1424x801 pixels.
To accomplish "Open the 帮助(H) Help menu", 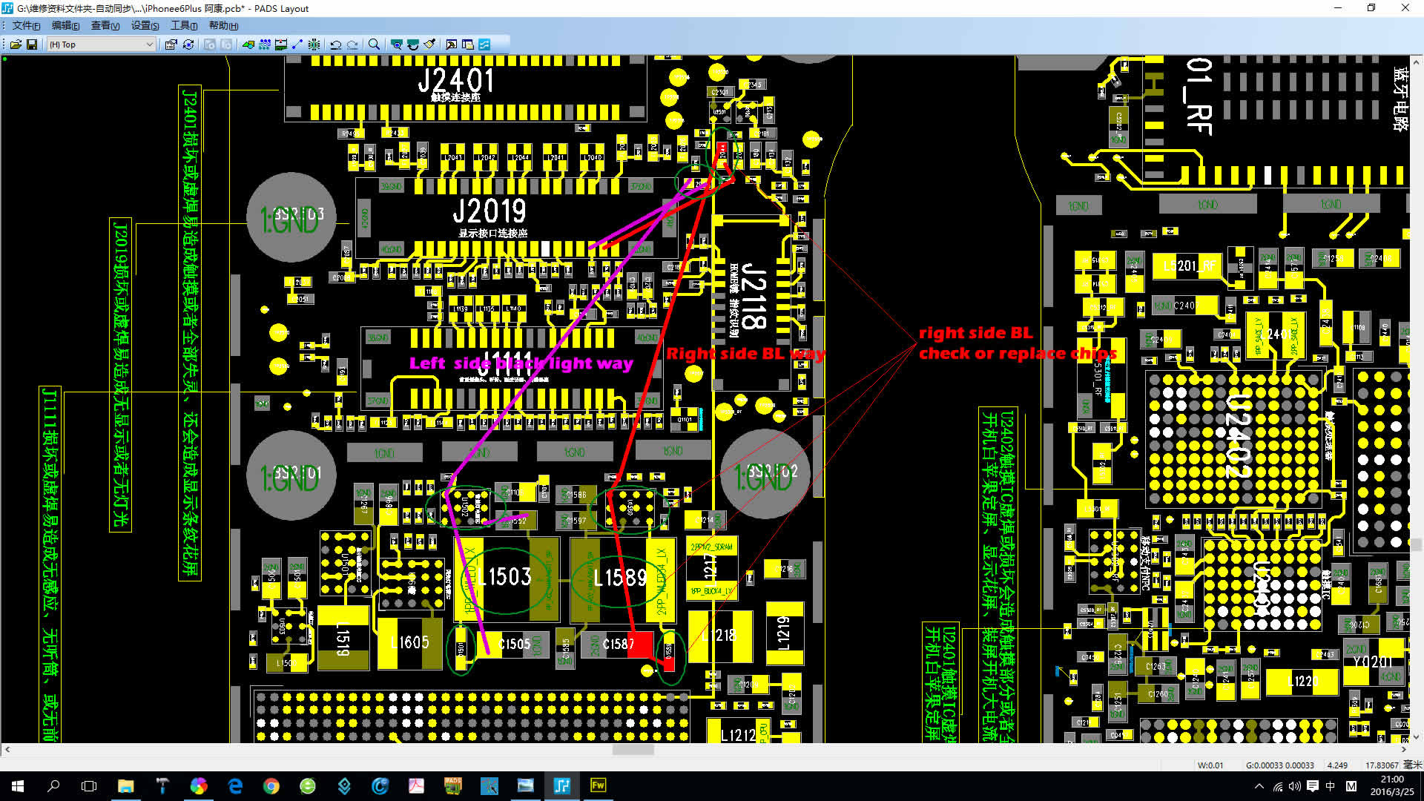I will [223, 25].
